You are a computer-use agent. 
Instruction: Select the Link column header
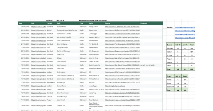pos(33,23)
